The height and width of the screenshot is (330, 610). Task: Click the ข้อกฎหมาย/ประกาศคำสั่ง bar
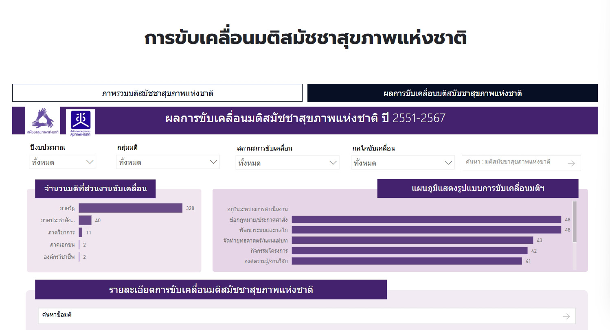pyautogui.click(x=426, y=220)
